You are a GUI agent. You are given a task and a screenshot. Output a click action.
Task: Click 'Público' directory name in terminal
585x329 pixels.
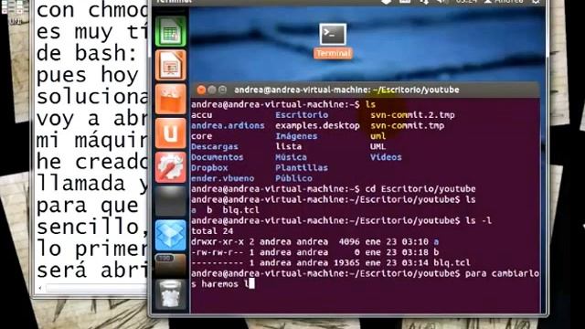pyautogui.click(x=293, y=178)
